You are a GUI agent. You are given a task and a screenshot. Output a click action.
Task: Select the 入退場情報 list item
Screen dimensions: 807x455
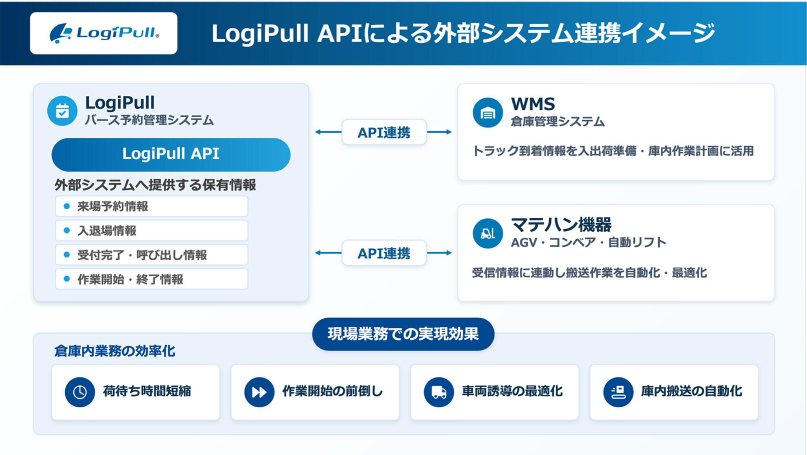pyautogui.click(x=152, y=231)
